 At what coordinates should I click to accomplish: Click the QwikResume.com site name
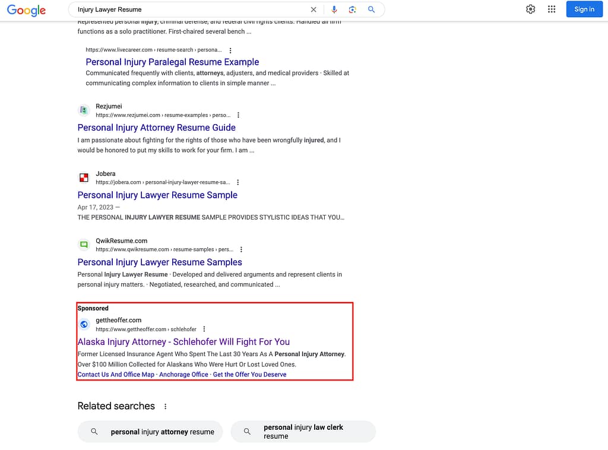pyautogui.click(x=121, y=240)
